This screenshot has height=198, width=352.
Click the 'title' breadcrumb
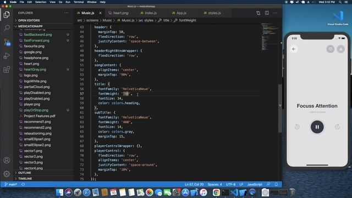pos(166,20)
